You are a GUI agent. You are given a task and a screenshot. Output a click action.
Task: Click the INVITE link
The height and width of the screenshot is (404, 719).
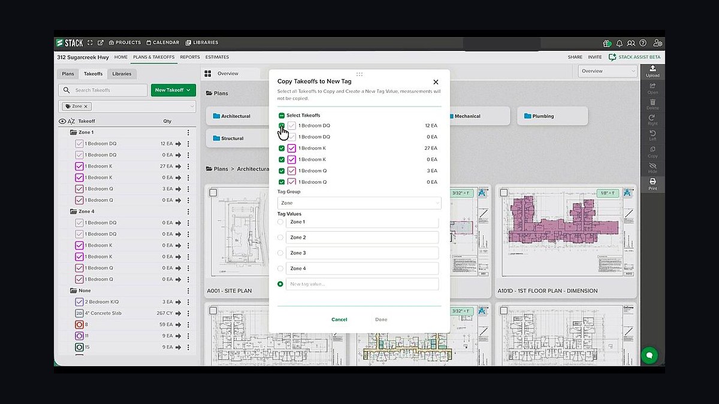[595, 57]
